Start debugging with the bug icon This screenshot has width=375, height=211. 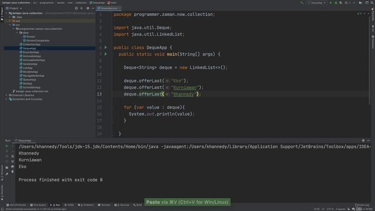tap(336, 2)
